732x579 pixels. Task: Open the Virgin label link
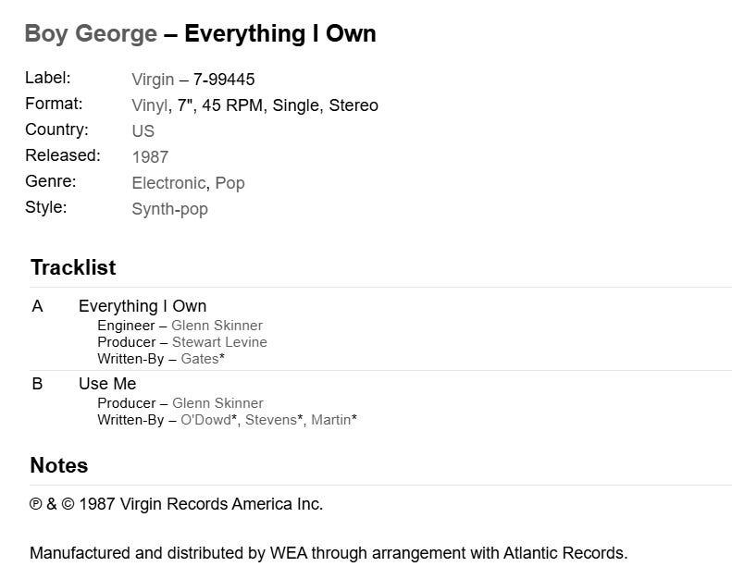153,80
